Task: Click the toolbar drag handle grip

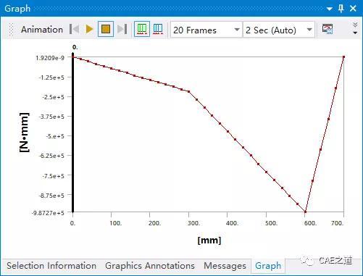Action: coord(11,30)
